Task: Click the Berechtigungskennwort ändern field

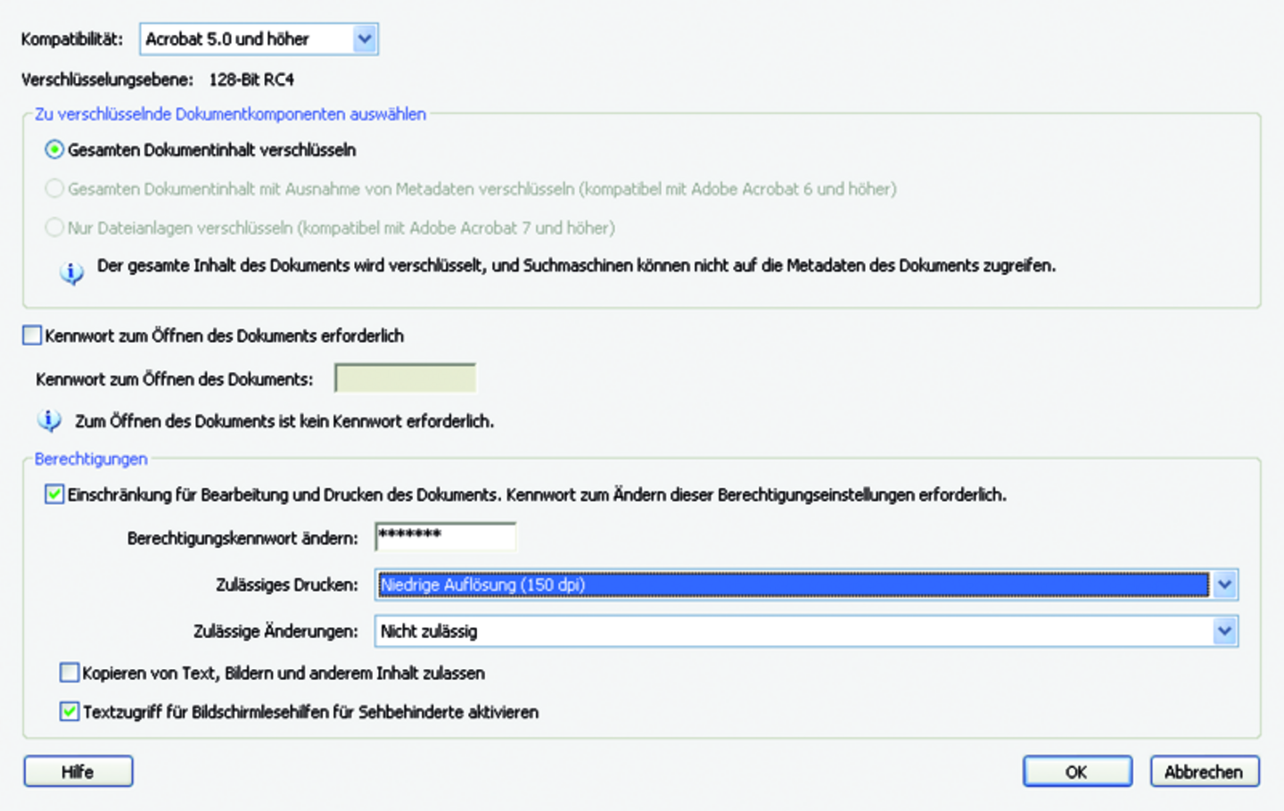Action: (445, 537)
